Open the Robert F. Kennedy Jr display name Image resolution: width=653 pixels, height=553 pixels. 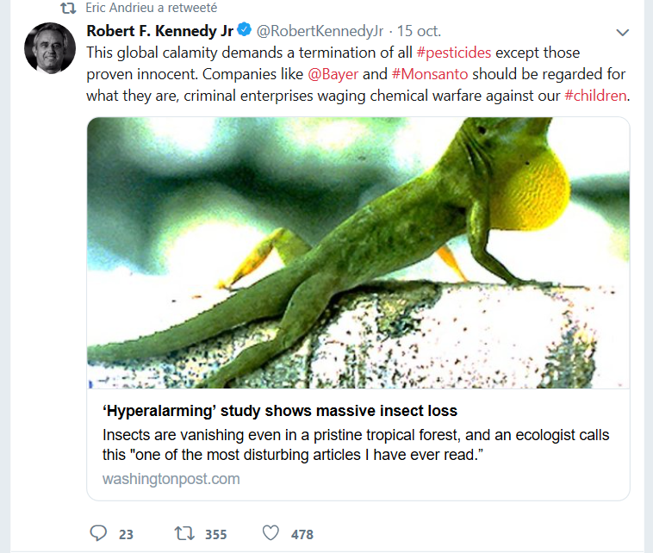[x=159, y=31]
